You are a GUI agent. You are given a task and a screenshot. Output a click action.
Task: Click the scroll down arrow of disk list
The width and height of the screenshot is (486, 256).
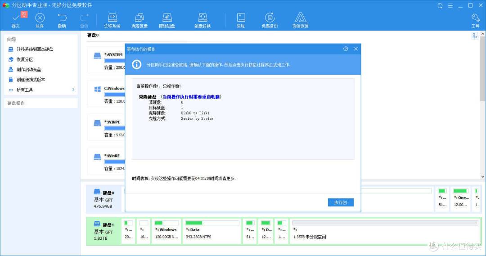pyautogui.click(x=483, y=177)
